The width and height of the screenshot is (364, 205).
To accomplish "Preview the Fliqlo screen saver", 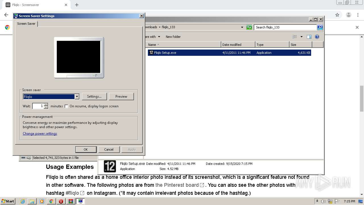I will click(x=121, y=97).
